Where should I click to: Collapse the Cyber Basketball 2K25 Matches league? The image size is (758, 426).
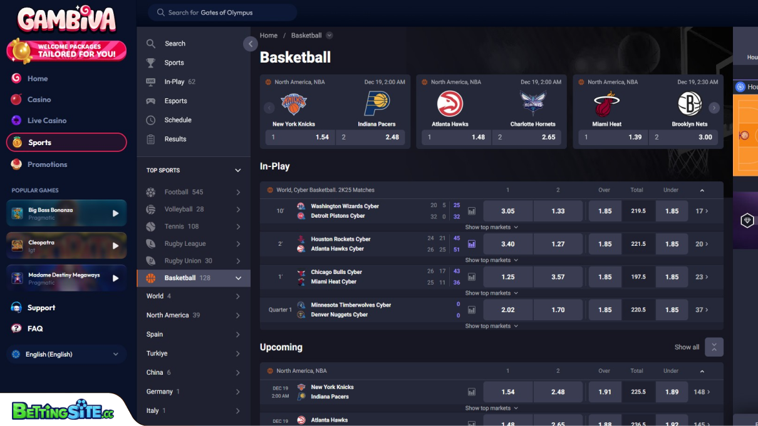(x=702, y=190)
